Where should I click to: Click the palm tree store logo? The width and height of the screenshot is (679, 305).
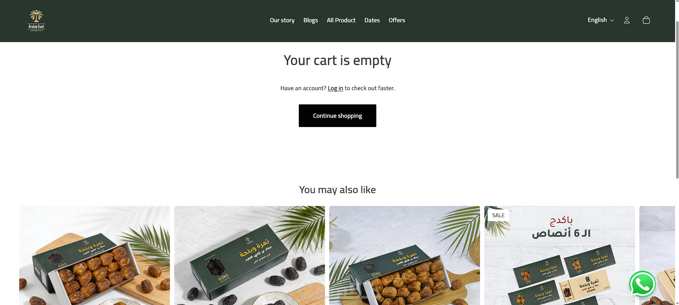click(x=36, y=21)
